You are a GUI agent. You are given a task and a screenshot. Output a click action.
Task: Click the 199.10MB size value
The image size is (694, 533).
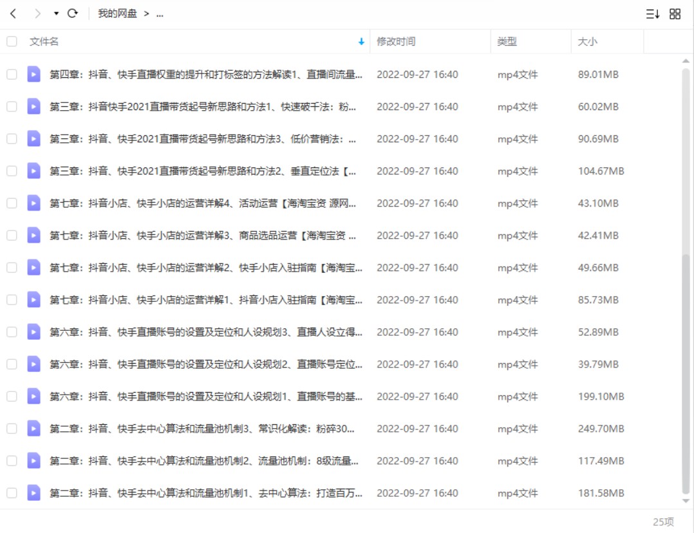601,397
